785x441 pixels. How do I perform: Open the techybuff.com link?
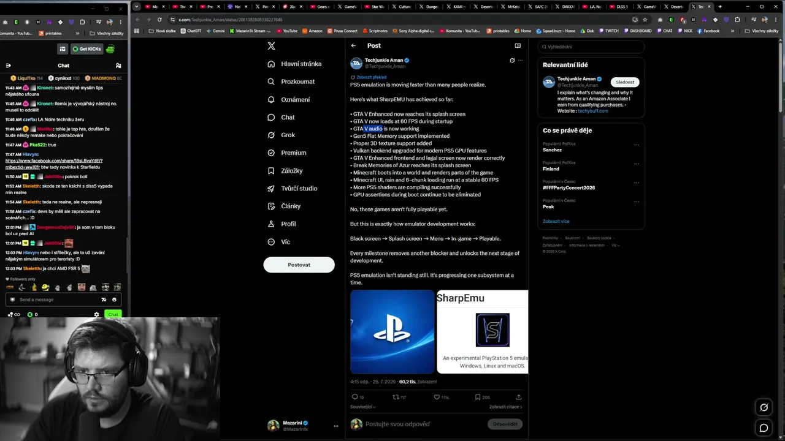593,111
